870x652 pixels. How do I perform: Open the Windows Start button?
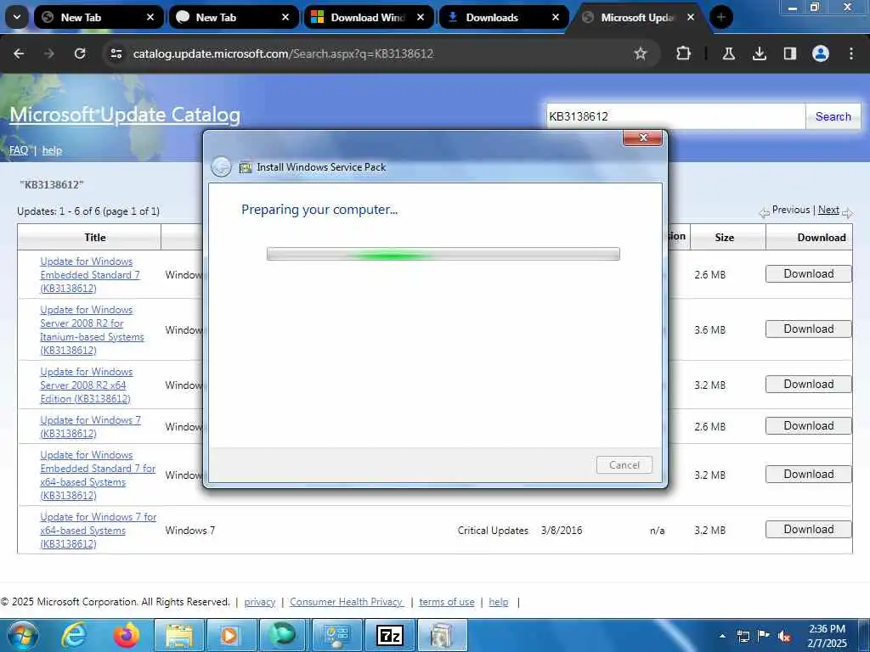pyautogui.click(x=22, y=635)
